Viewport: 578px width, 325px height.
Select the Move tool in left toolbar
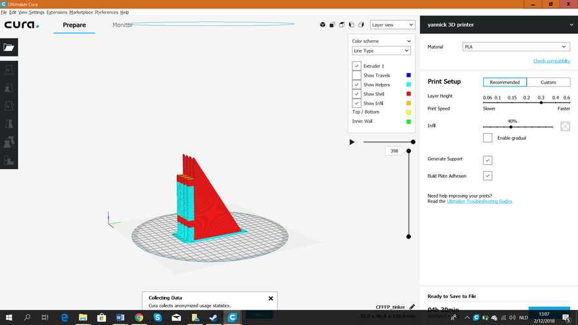pyautogui.click(x=9, y=70)
